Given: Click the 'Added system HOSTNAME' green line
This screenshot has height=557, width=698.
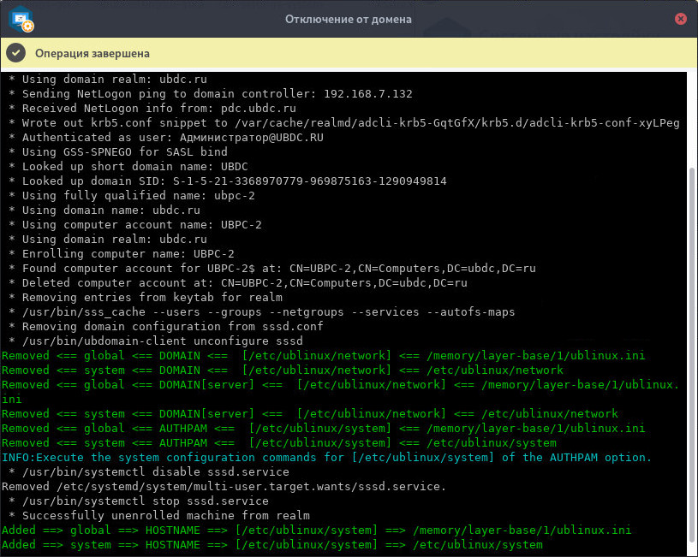Looking at the screenshot, I should coord(272,545).
